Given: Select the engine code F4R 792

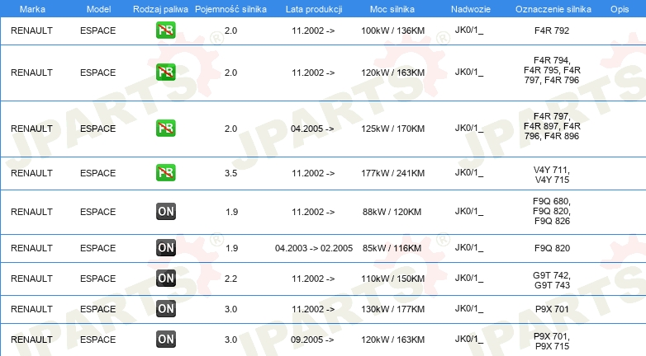Looking at the screenshot, I should click(552, 30).
